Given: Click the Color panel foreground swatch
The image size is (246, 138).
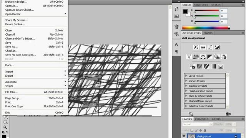Looking at the screenshot, I should pyautogui.click(x=185, y=11).
